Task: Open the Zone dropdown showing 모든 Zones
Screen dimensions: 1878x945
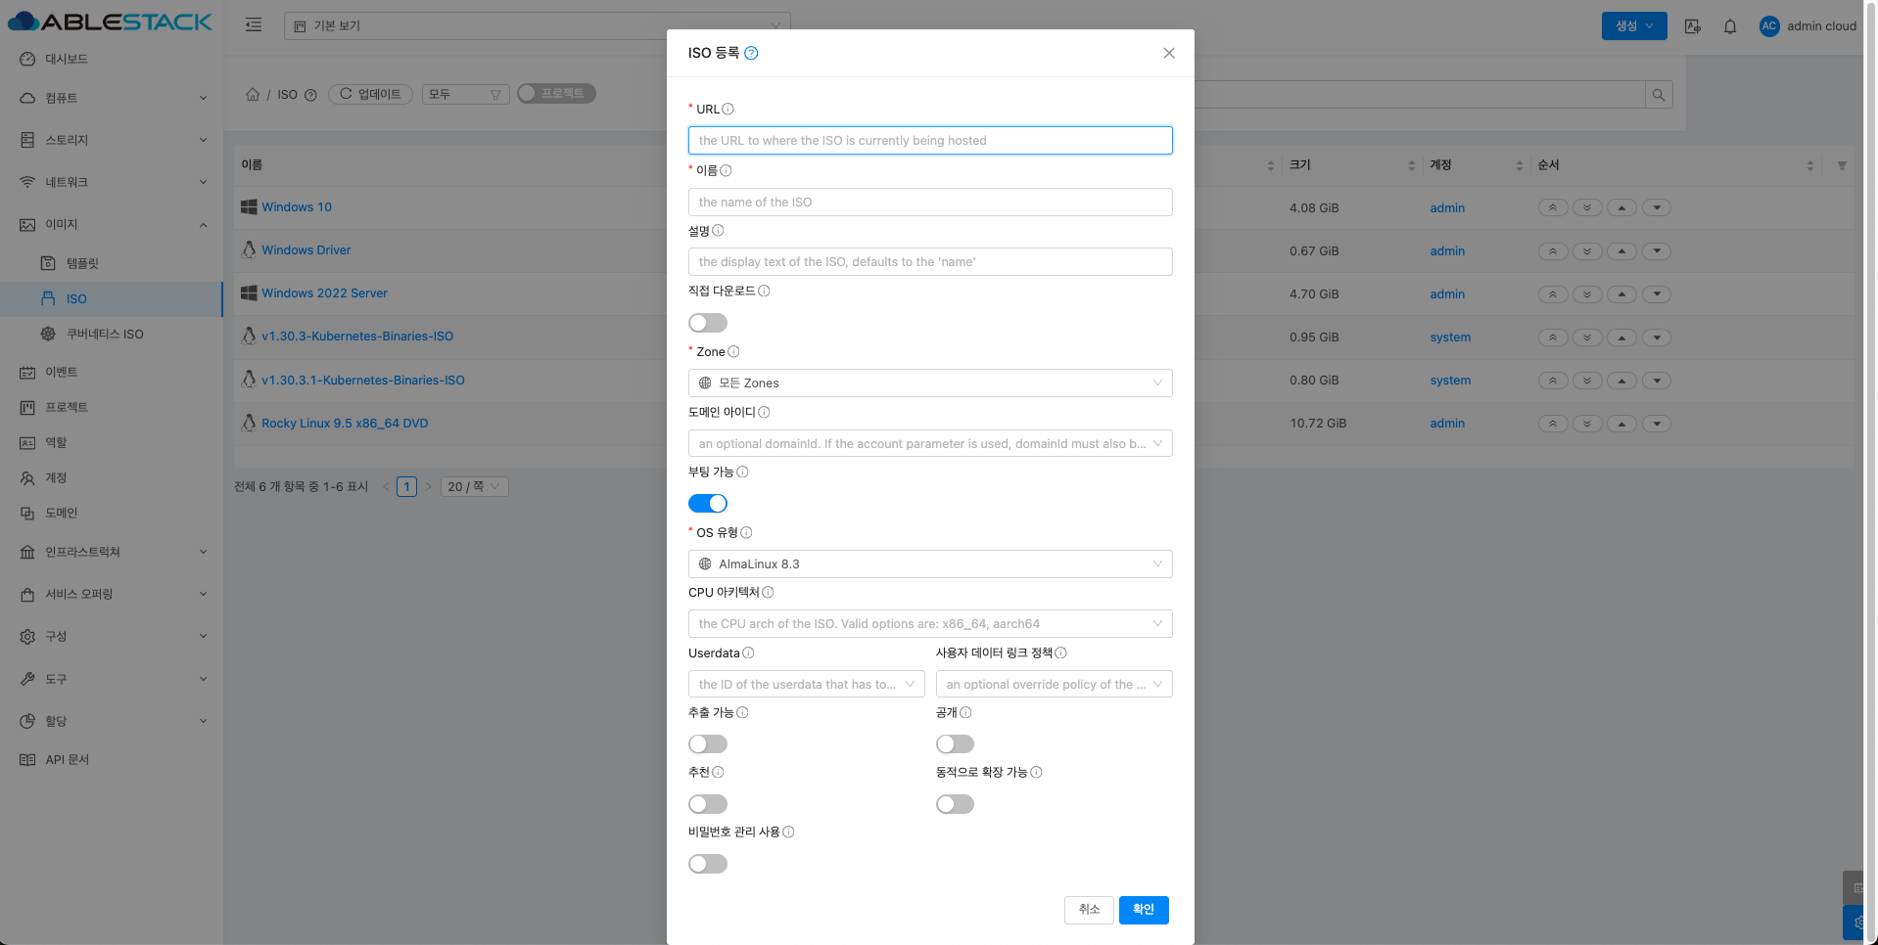Action: coord(929,383)
